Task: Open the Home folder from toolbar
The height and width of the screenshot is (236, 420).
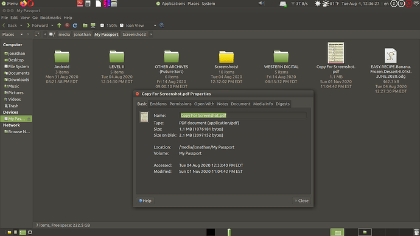Action: [85, 26]
